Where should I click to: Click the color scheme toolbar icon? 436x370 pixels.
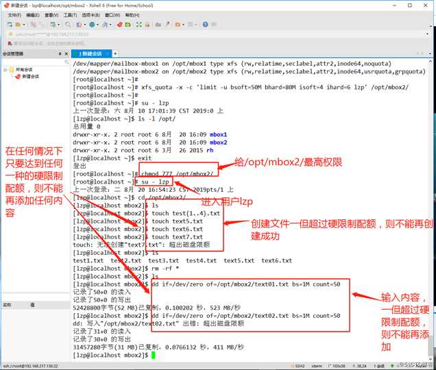tap(79, 25)
